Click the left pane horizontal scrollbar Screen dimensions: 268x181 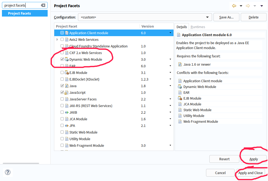21,163
